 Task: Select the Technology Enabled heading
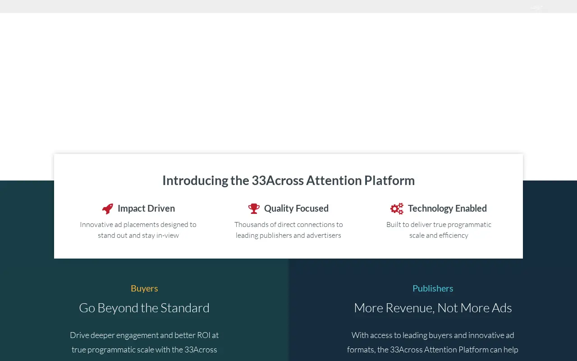[x=447, y=208]
